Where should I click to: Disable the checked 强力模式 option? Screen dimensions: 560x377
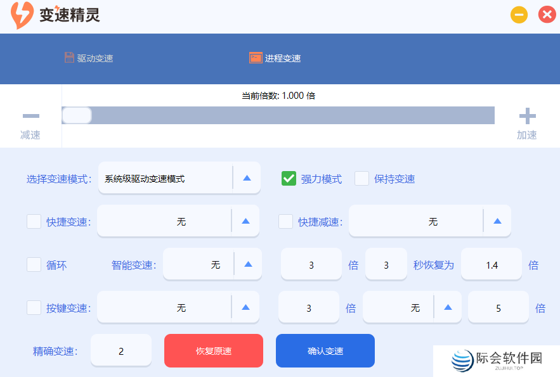click(x=290, y=179)
